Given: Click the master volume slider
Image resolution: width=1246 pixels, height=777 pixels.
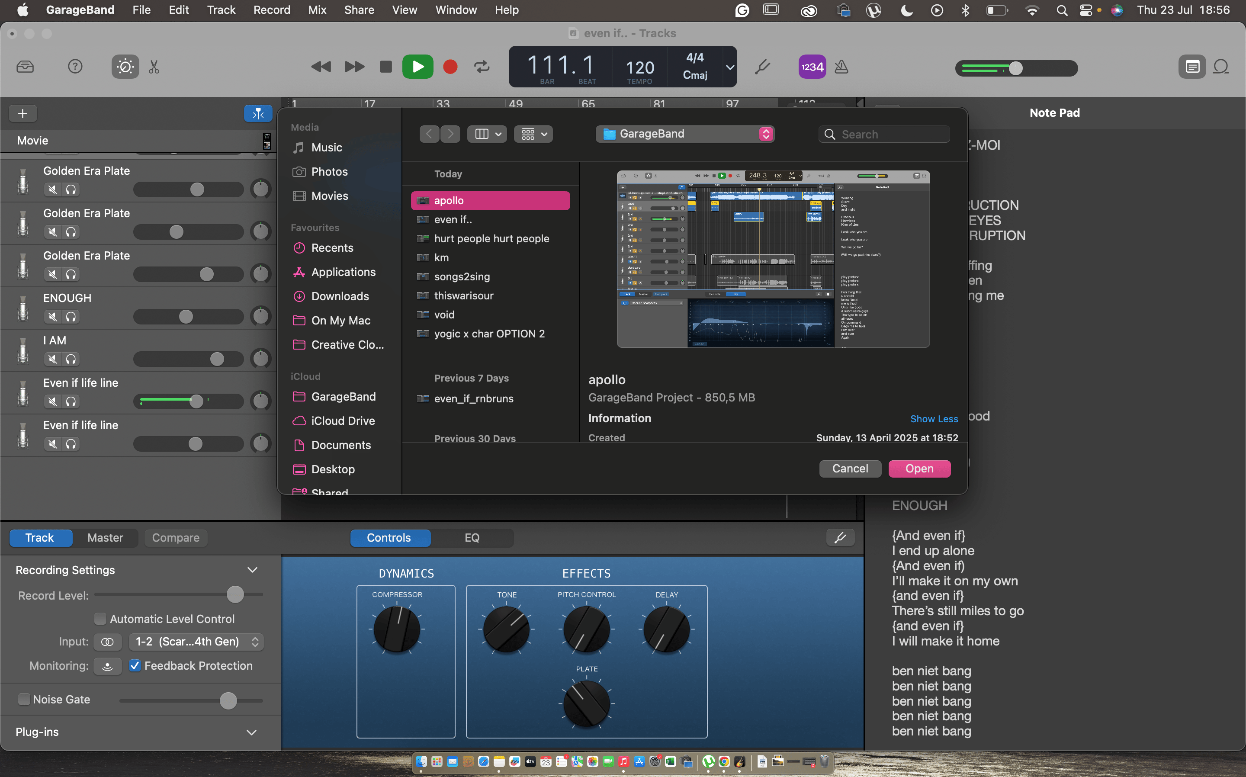Looking at the screenshot, I should point(1016,68).
